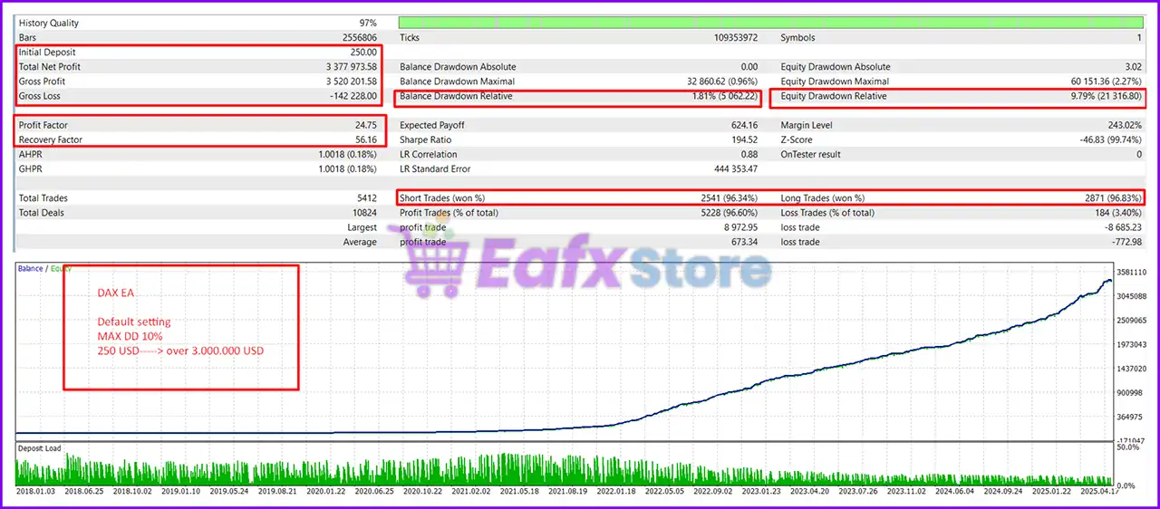Select the Z-Score value -46.83 (99.74%)
This screenshot has height=509, width=1160.
(1109, 139)
